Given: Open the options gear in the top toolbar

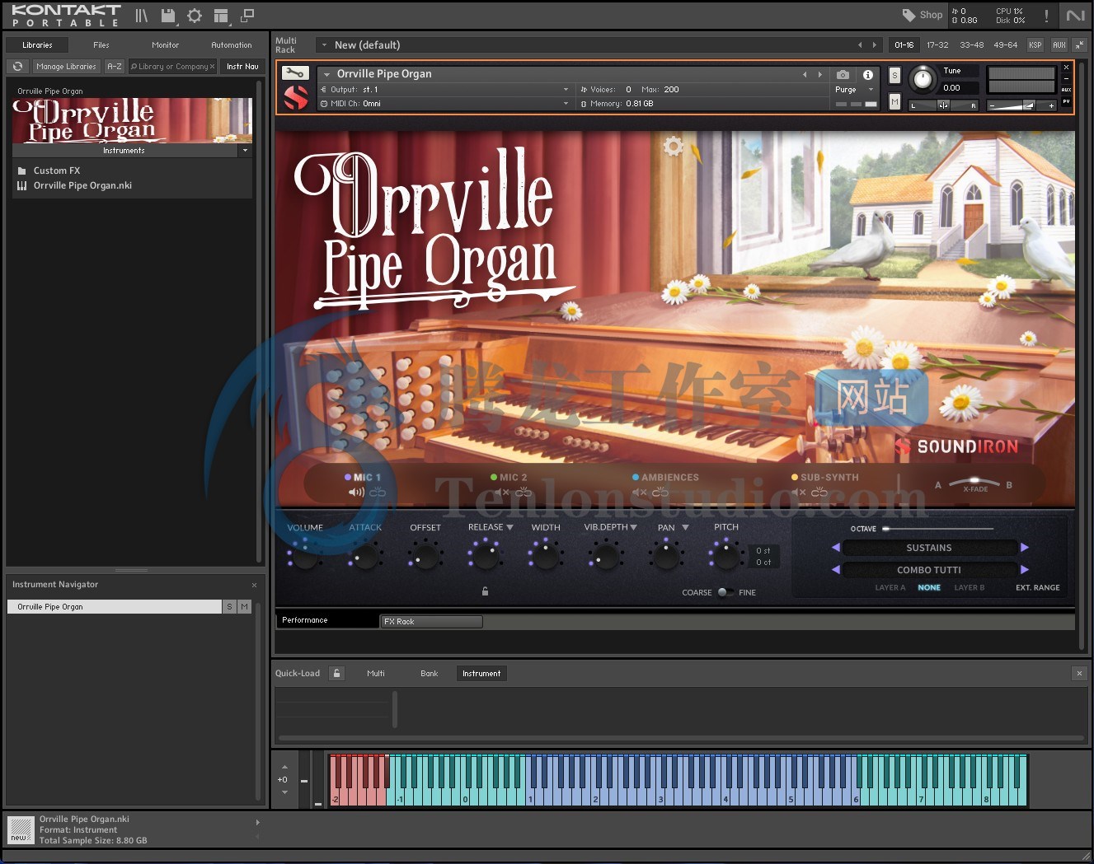Looking at the screenshot, I should point(195,16).
